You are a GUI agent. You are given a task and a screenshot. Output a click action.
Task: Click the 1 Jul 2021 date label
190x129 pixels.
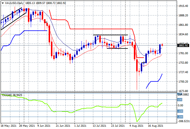point(80,126)
